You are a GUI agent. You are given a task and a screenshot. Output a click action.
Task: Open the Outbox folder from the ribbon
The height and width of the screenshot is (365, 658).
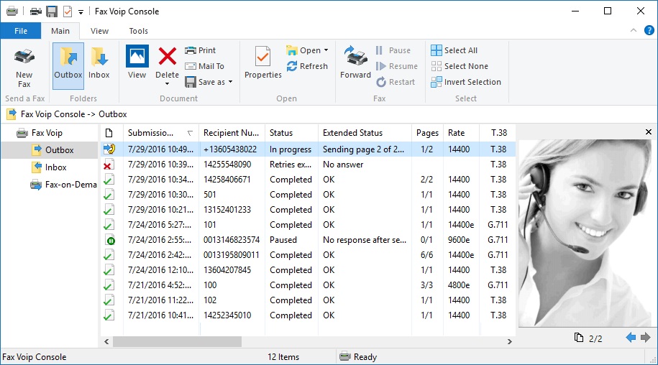(x=68, y=66)
